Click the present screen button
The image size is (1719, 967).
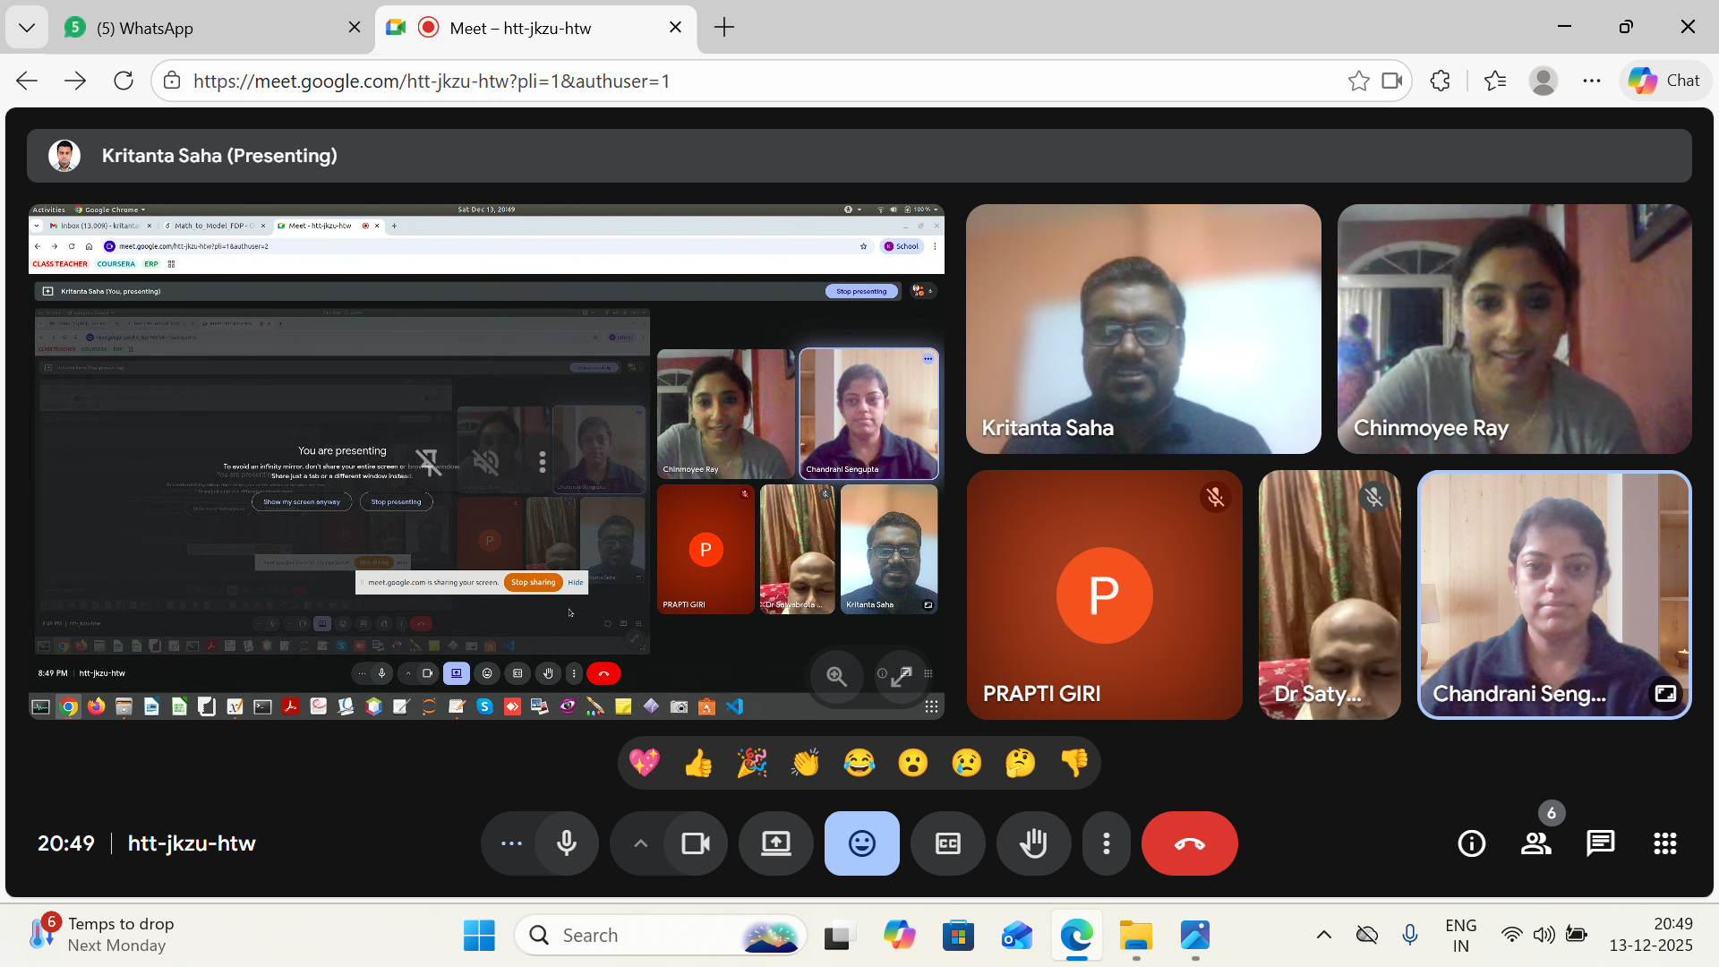tap(775, 843)
